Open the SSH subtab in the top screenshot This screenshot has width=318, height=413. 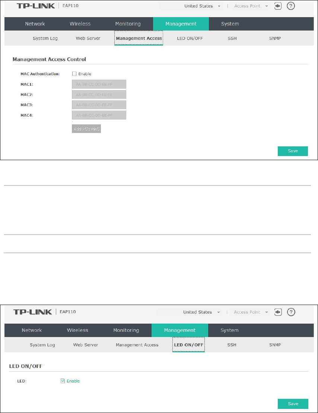(x=232, y=38)
